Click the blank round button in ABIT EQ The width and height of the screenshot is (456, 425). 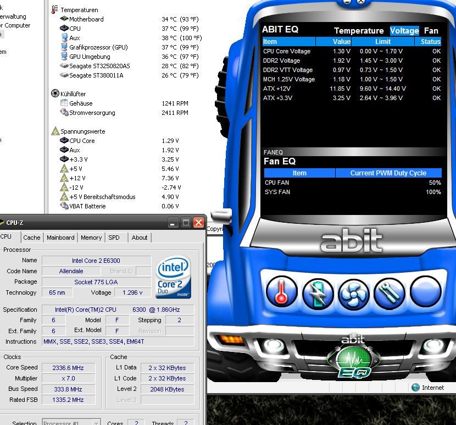coord(426,291)
